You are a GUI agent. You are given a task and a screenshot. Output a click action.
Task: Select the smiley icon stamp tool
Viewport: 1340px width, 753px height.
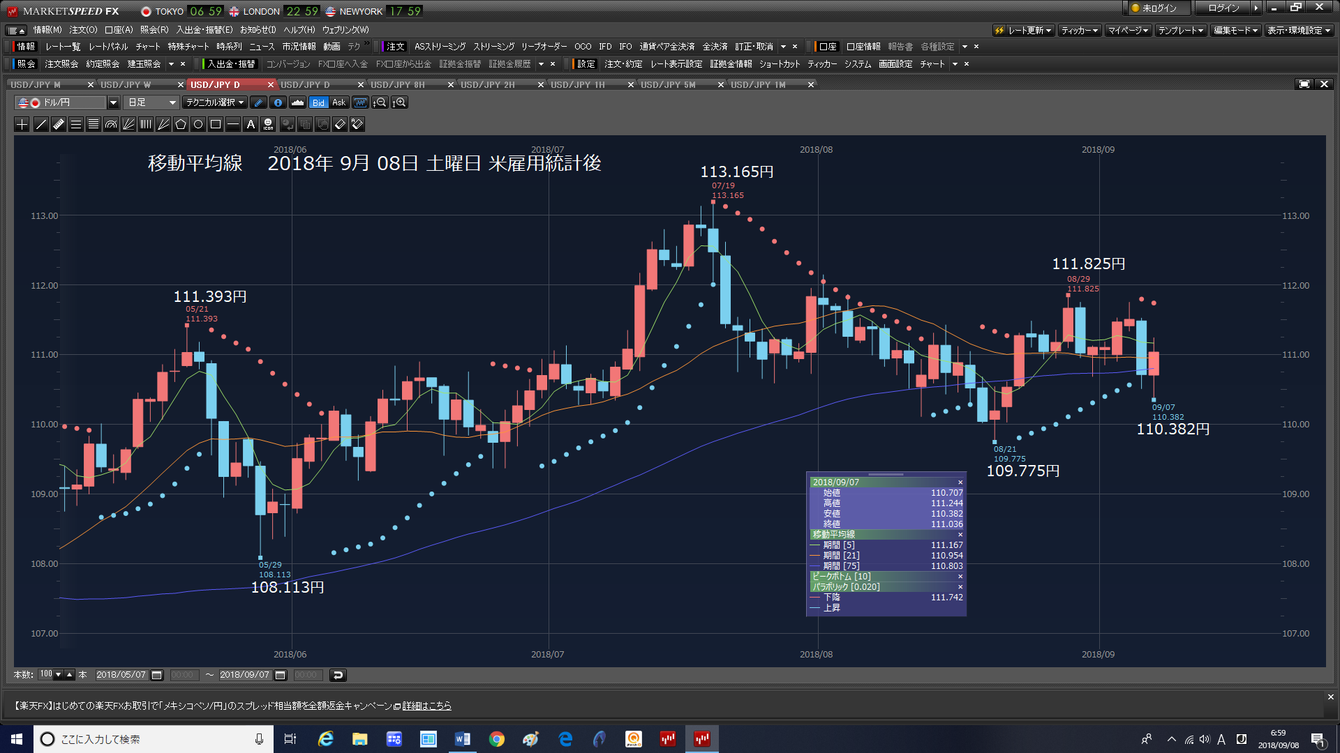268,124
